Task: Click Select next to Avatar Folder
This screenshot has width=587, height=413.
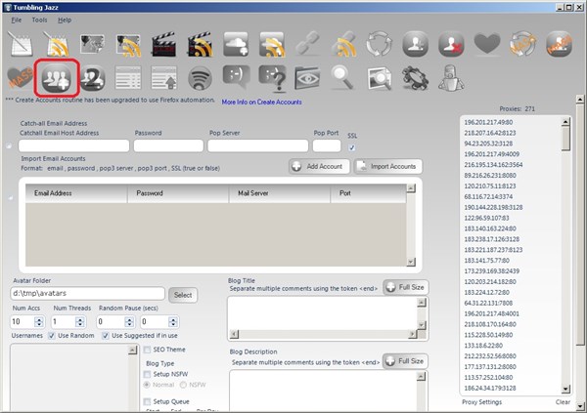Action: coord(183,295)
